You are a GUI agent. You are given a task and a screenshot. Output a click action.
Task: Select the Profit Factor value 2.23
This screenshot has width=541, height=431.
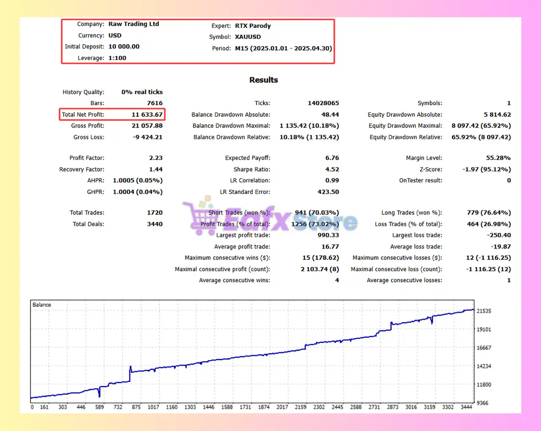coord(156,158)
